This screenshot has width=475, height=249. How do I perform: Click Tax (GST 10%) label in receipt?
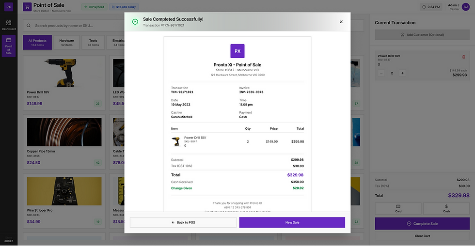[x=181, y=166]
